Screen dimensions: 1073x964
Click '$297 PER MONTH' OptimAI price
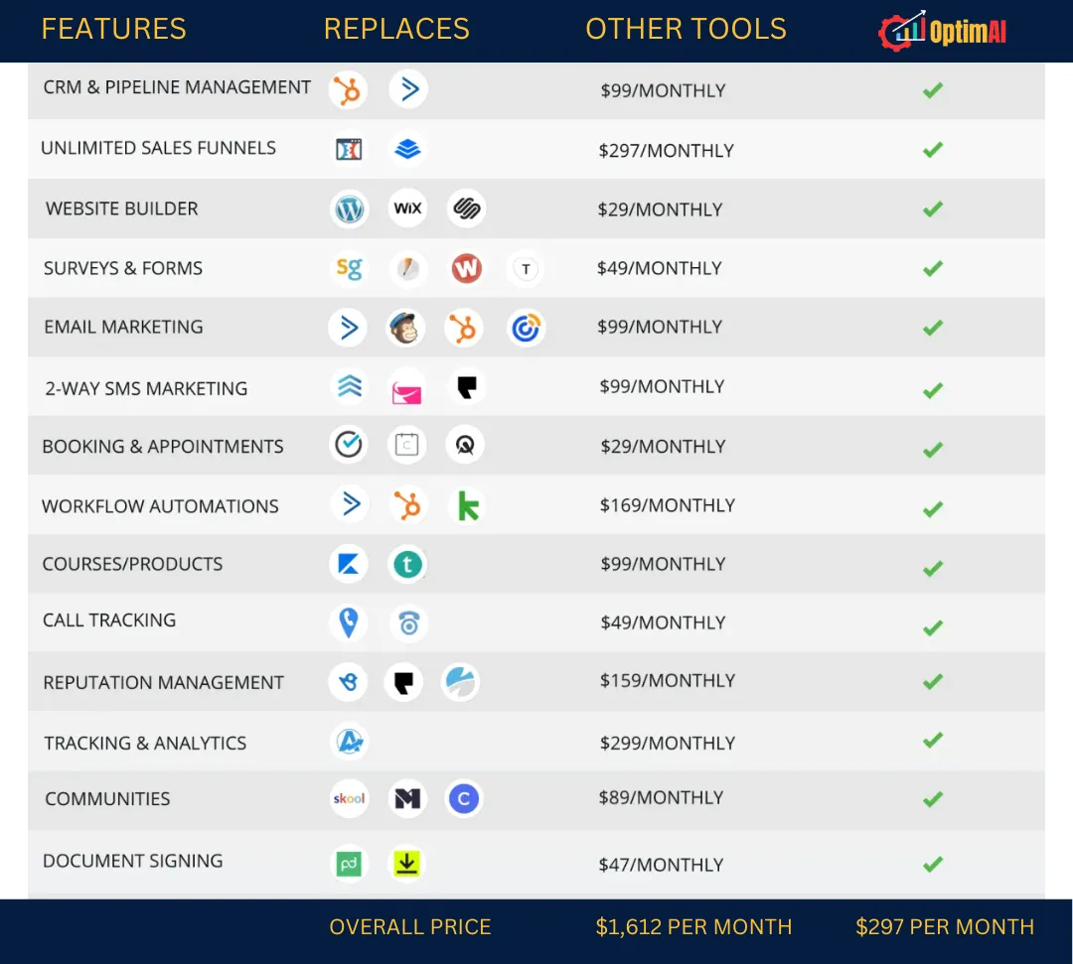tap(945, 927)
